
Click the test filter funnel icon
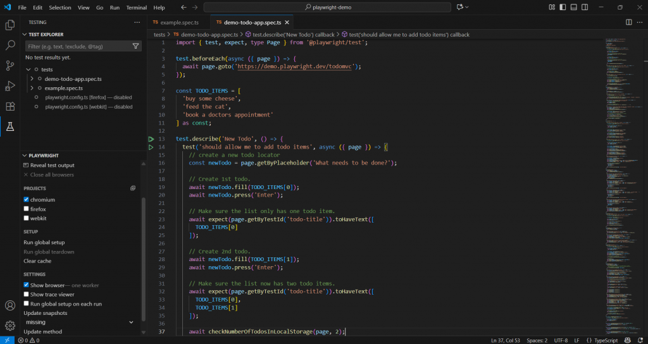[x=135, y=46]
